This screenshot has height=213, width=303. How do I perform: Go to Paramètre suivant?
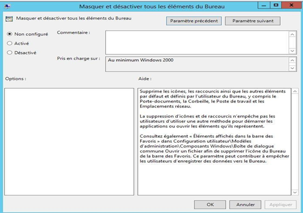[x=253, y=21]
